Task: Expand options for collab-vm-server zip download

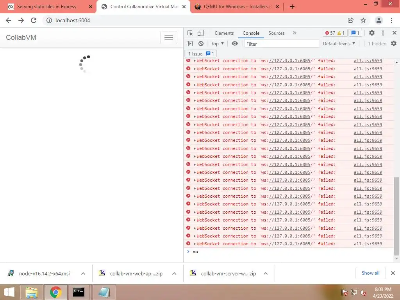Action: click(266, 273)
